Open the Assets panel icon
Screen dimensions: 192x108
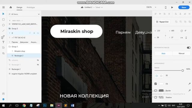click(3, 94)
